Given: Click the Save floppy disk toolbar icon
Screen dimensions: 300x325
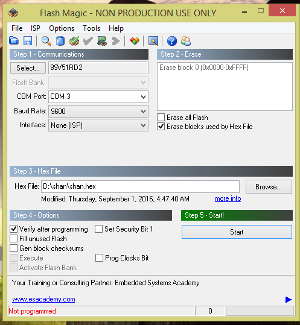Looking at the screenshot, I should [27, 40].
